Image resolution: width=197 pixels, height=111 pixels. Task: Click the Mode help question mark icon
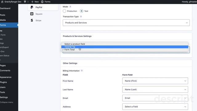(x=70, y=7)
